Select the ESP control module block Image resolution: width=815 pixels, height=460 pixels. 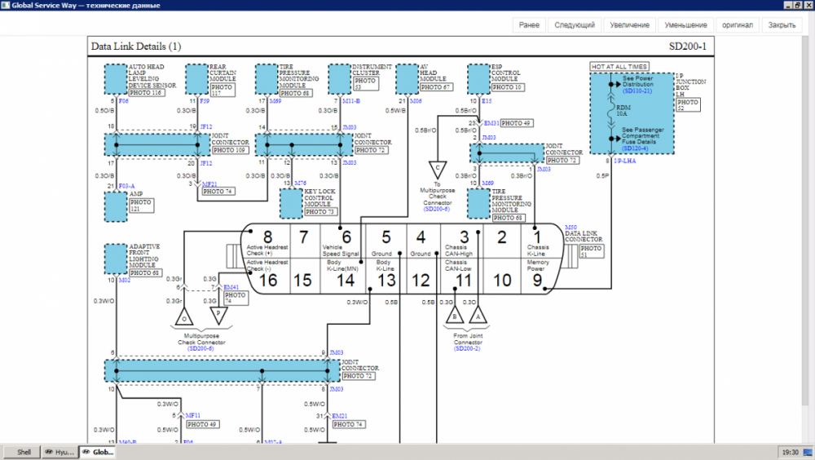[478, 78]
